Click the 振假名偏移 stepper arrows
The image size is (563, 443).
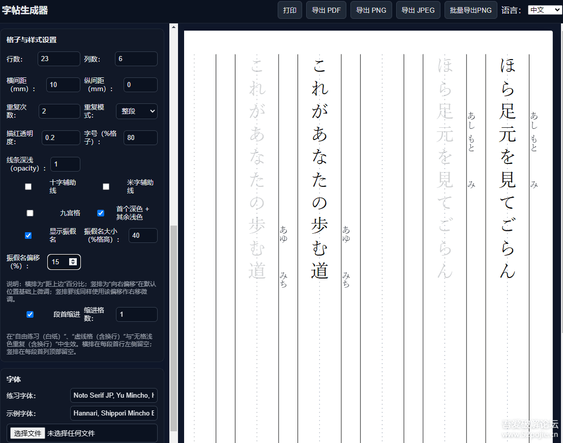[x=73, y=262]
